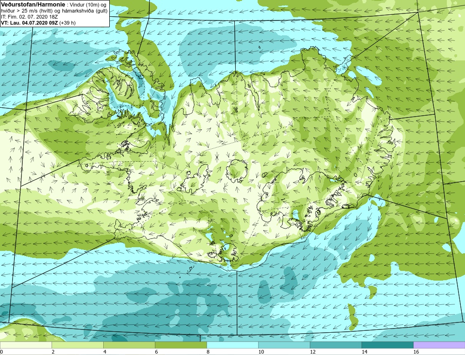
Task: Click the purple legend swatch above 16 m/s
Action: pyautogui.click(x=439, y=345)
